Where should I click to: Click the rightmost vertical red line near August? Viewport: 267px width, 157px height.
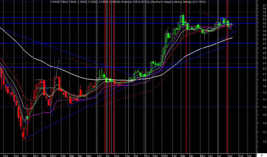227,80
